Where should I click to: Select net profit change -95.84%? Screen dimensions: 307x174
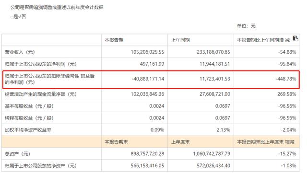[287, 64]
